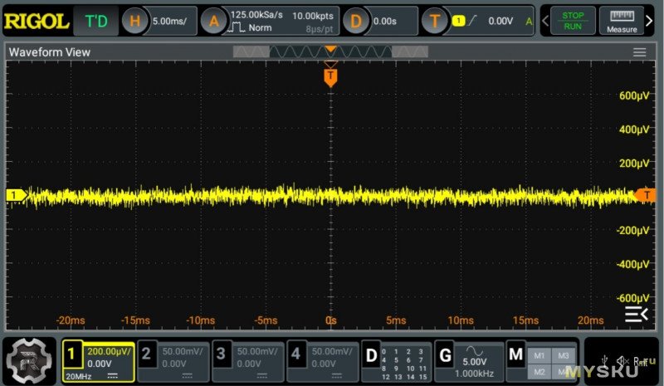The image size is (664, 386).
Task: Open the Trigger T settings icon
Action: (434, 21)
